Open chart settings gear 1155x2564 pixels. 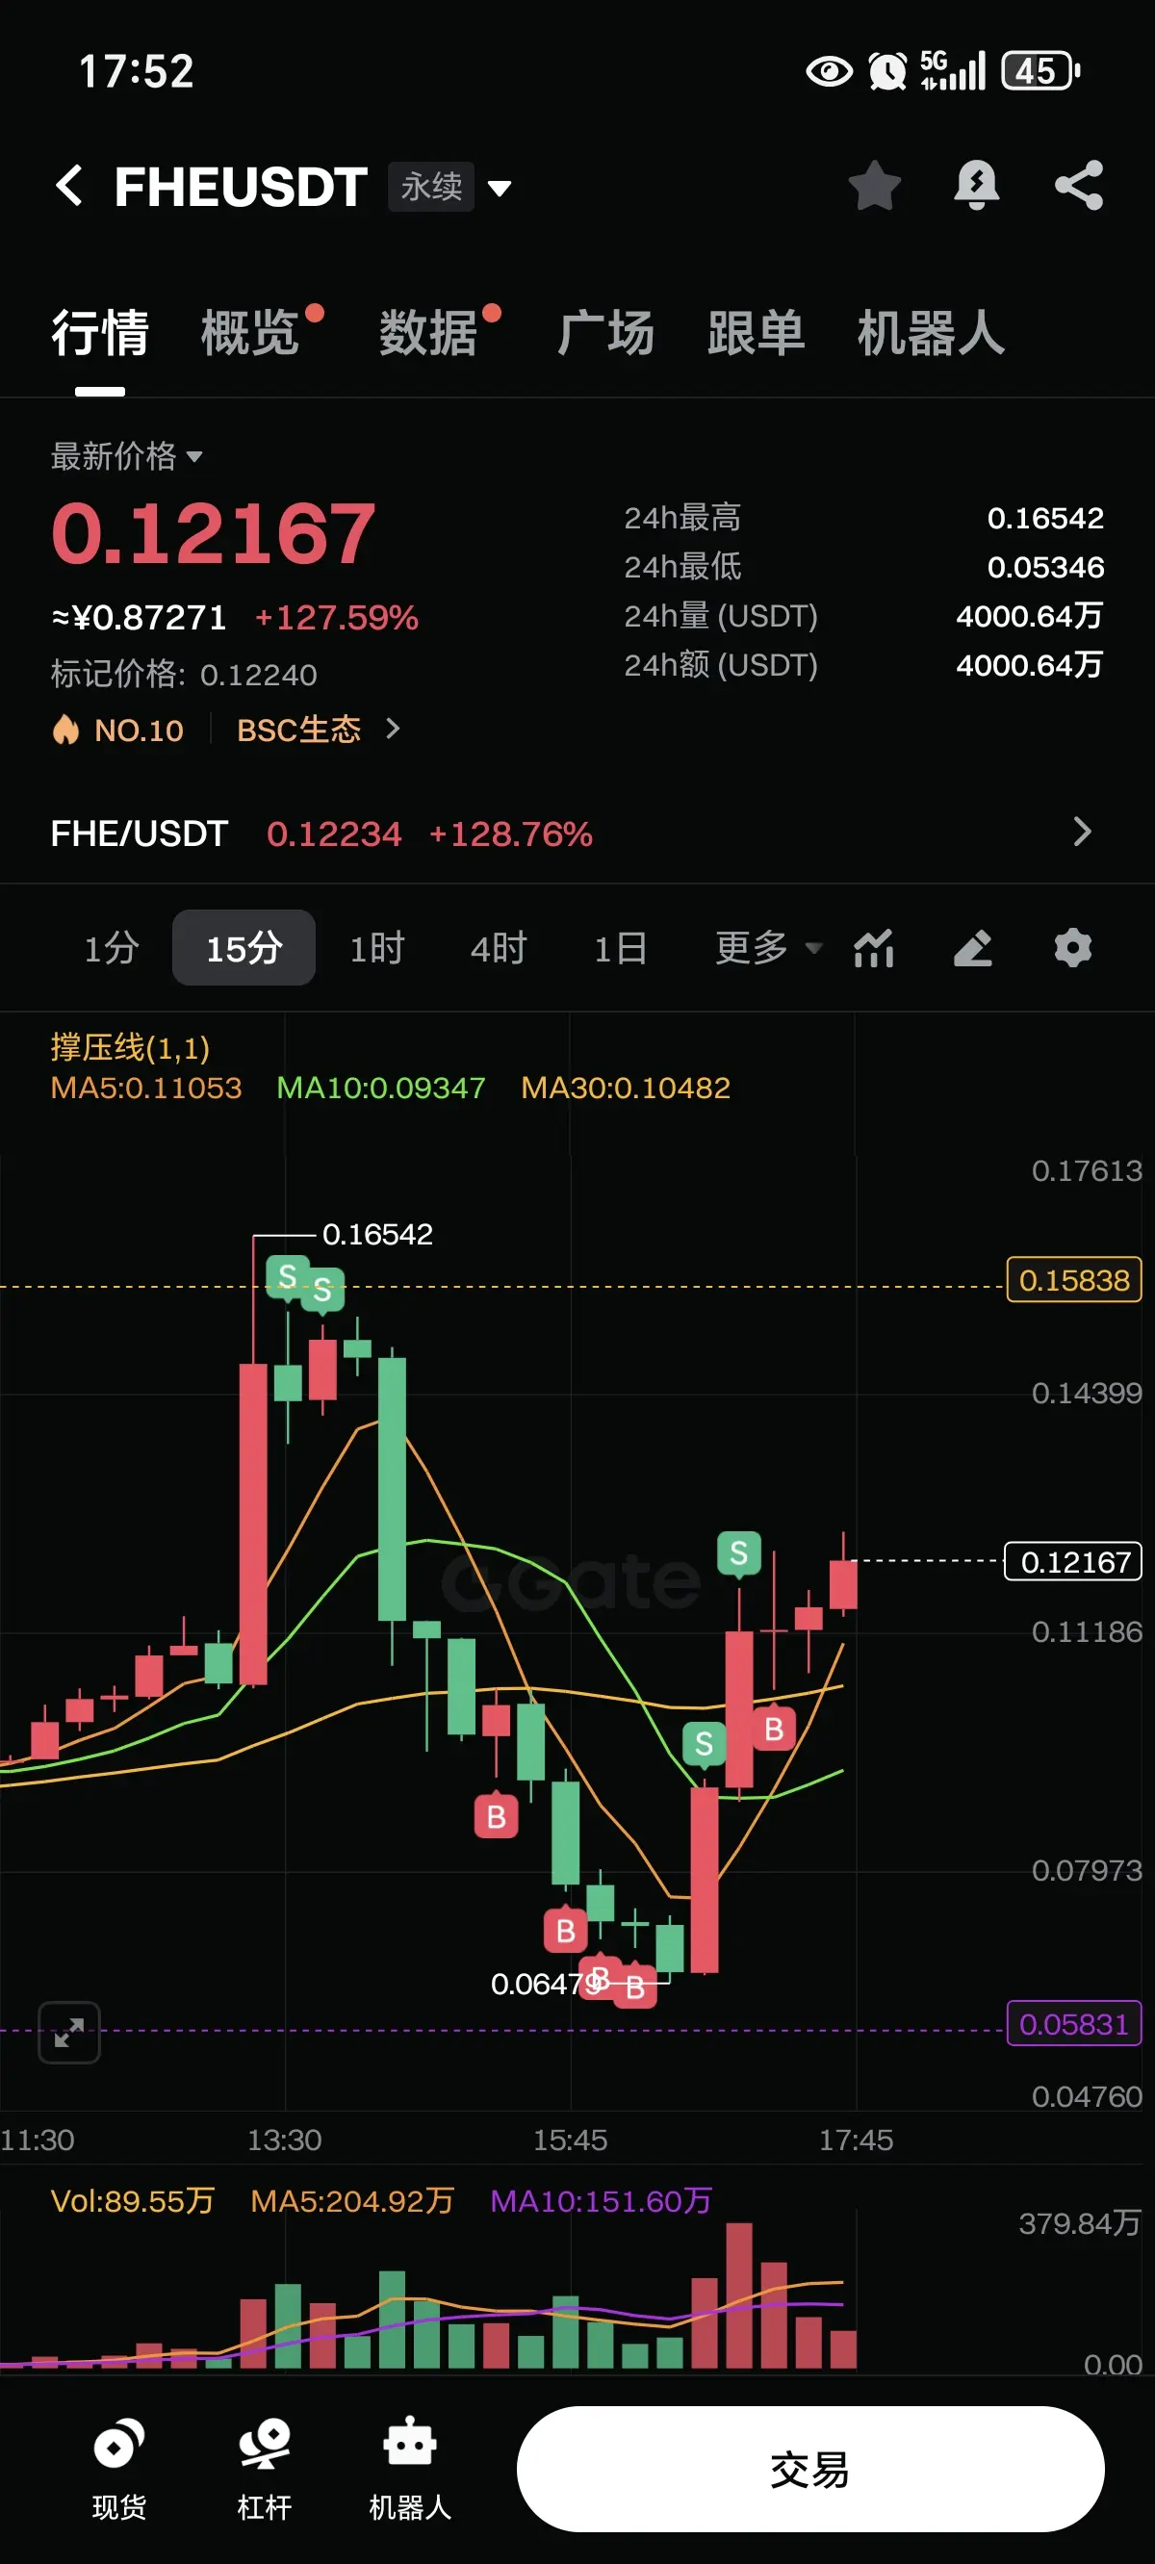tap(1073, 948)
